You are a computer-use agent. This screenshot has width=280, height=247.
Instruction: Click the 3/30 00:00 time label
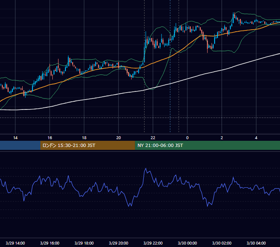[x=187, y=243]
